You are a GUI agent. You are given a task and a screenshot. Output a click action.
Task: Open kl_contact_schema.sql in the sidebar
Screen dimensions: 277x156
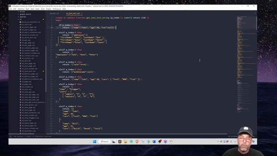click(x=31, y=53)
